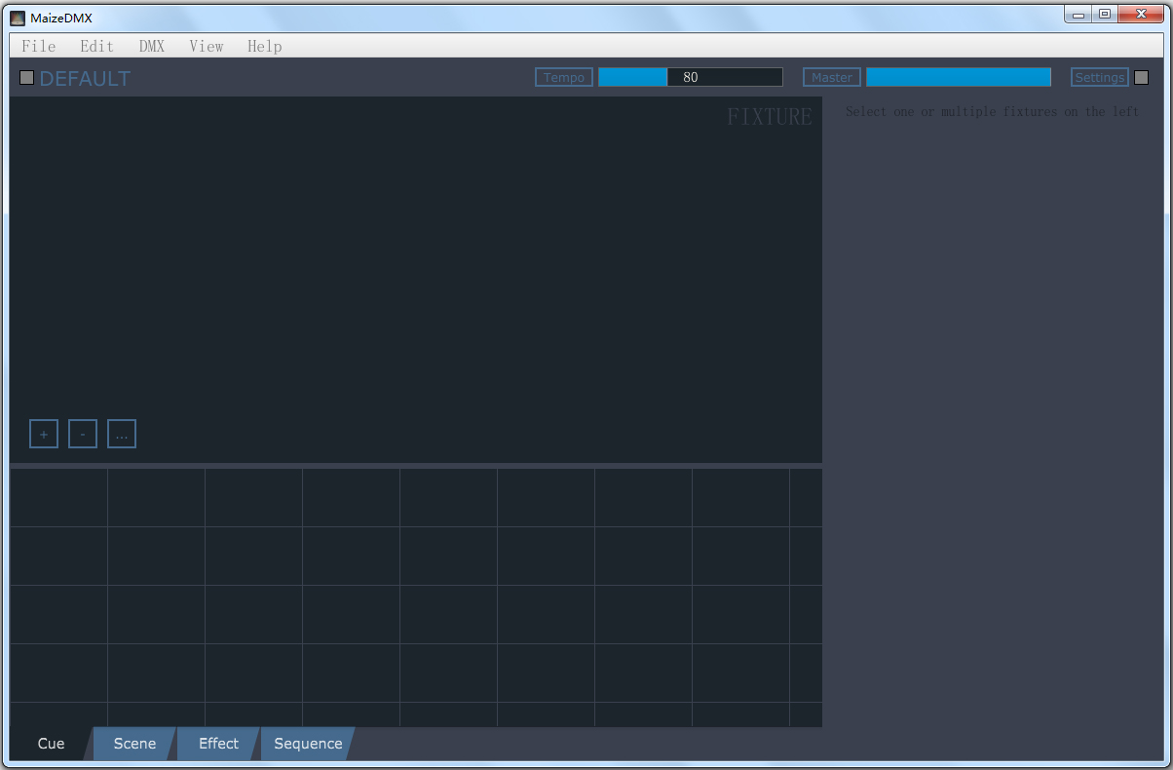The image size is (1173, 770).
Task: Open the File menu
Action: coord(39,46)
